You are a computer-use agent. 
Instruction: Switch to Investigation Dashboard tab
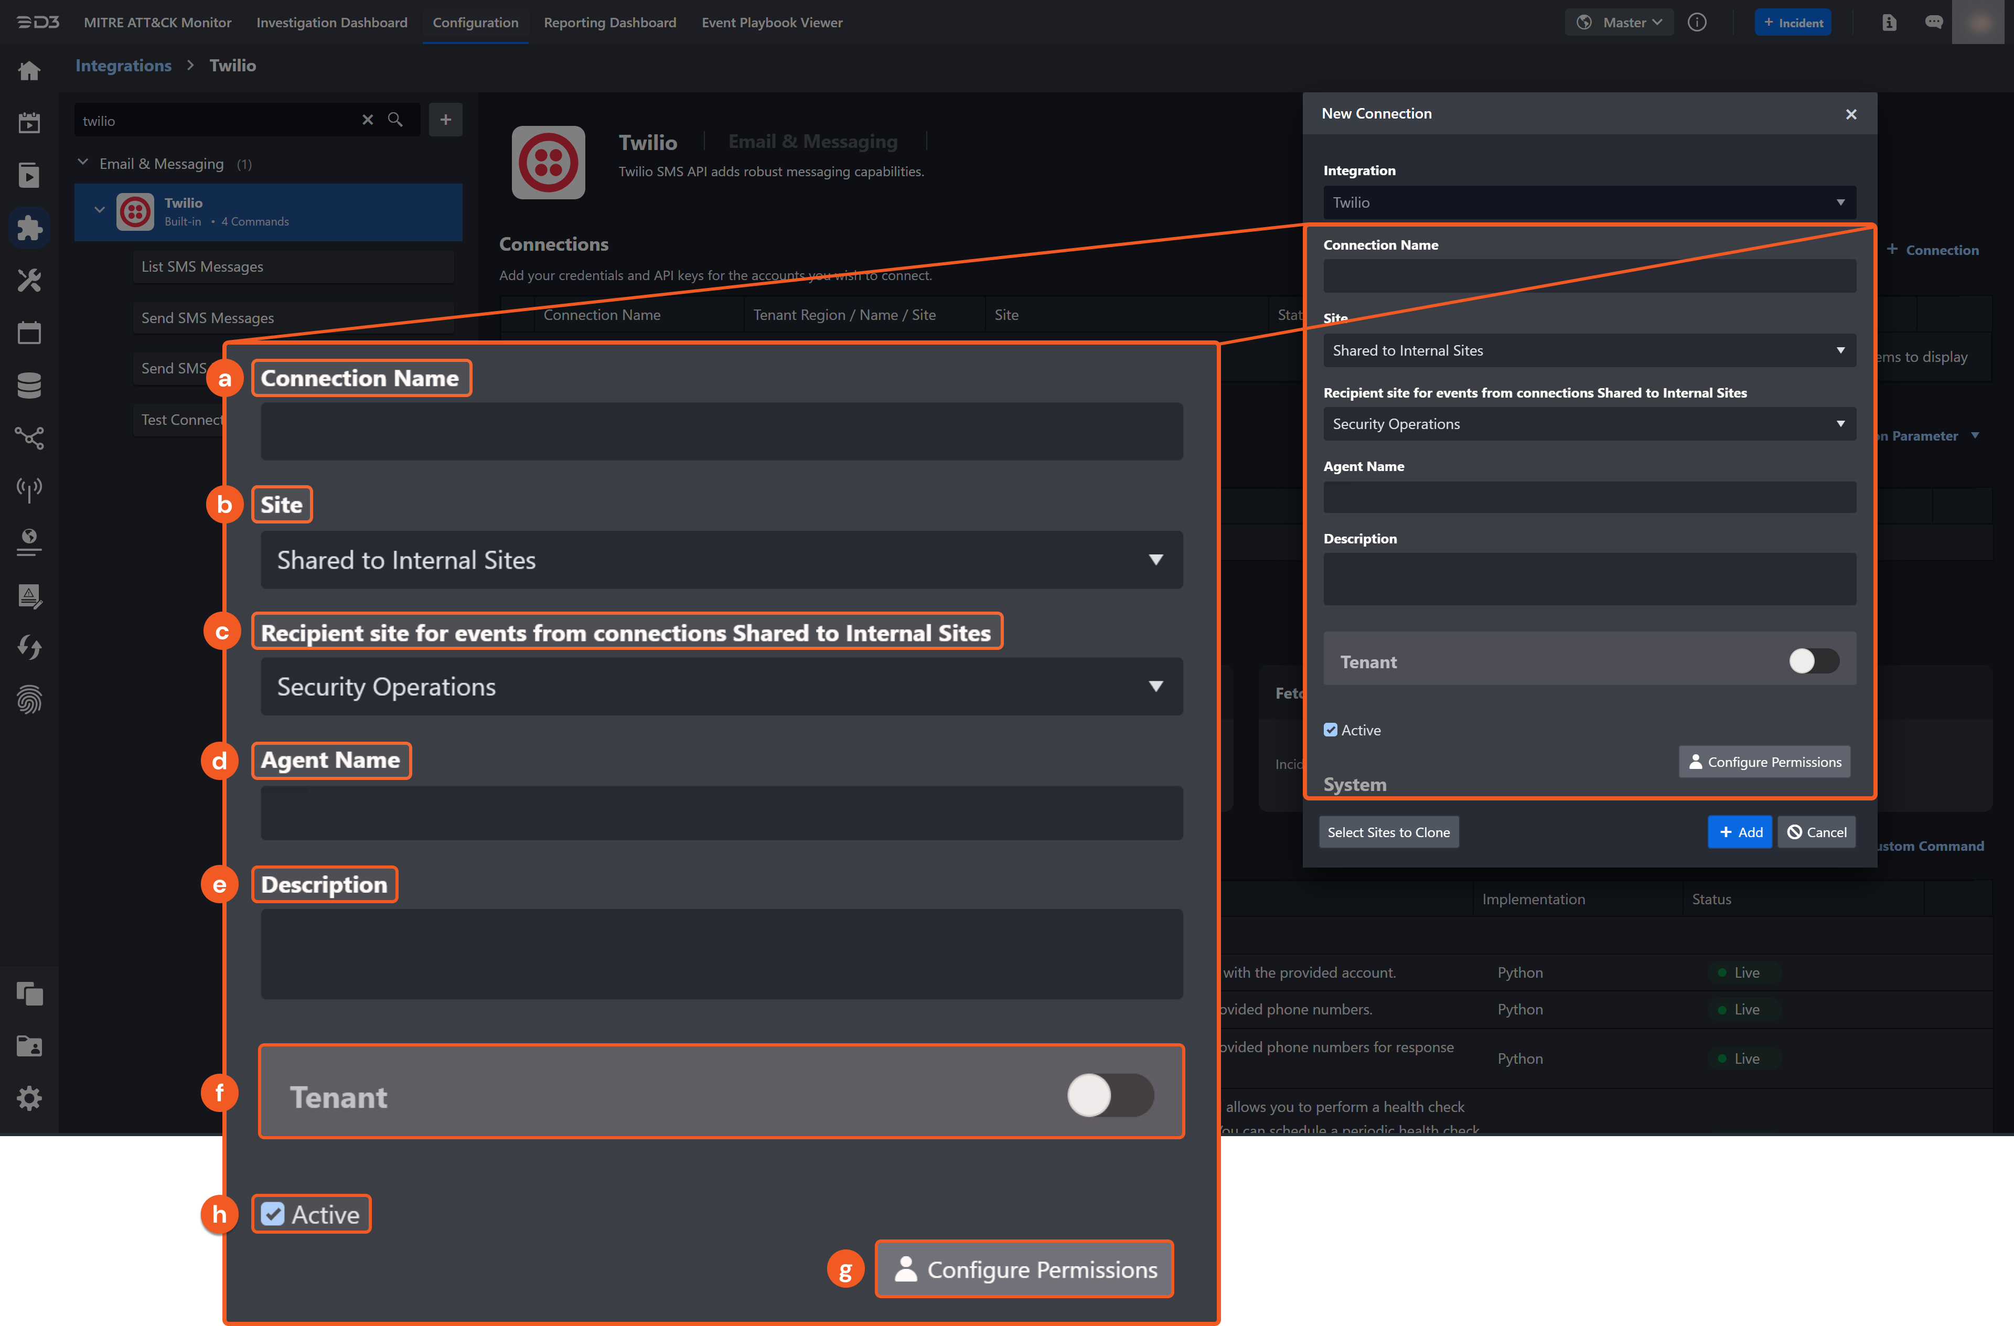tap(331, 23)
